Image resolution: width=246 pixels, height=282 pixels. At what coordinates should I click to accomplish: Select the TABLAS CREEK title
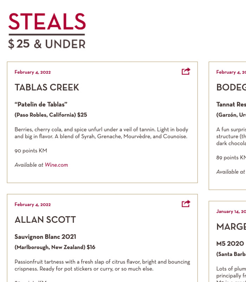47,87
